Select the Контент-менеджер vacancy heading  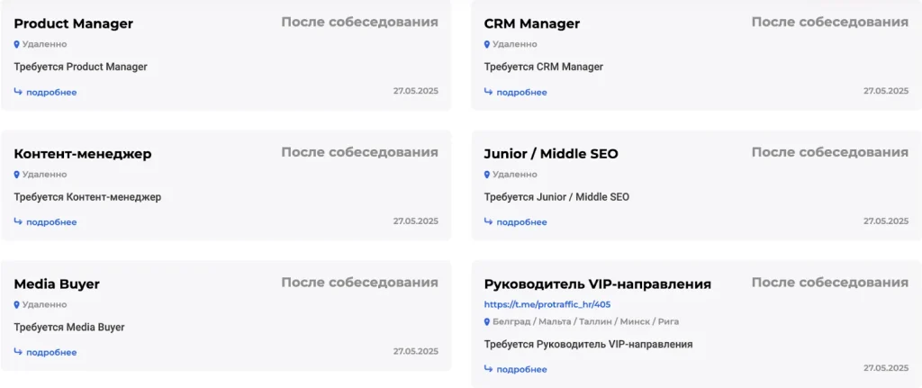tap(83, 154)
